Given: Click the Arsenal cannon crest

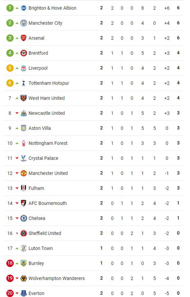Looking at the screenshot, I should click(x=24, y=38).
